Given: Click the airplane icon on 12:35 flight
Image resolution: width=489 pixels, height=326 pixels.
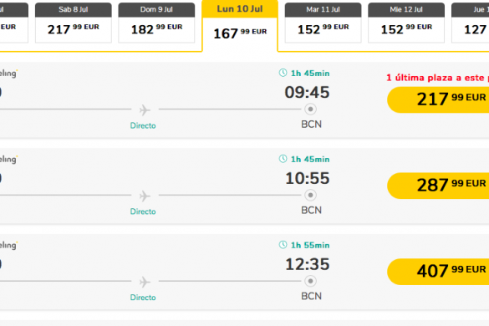Looking at the screenshot, I should tap(145, 282).
